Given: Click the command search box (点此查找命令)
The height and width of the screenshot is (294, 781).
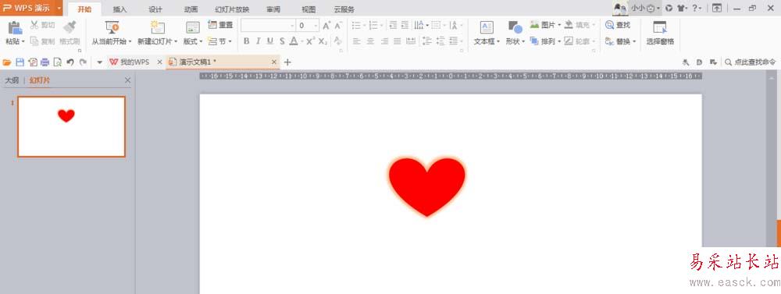Looking at the screenshot, I should coord(750,62).
